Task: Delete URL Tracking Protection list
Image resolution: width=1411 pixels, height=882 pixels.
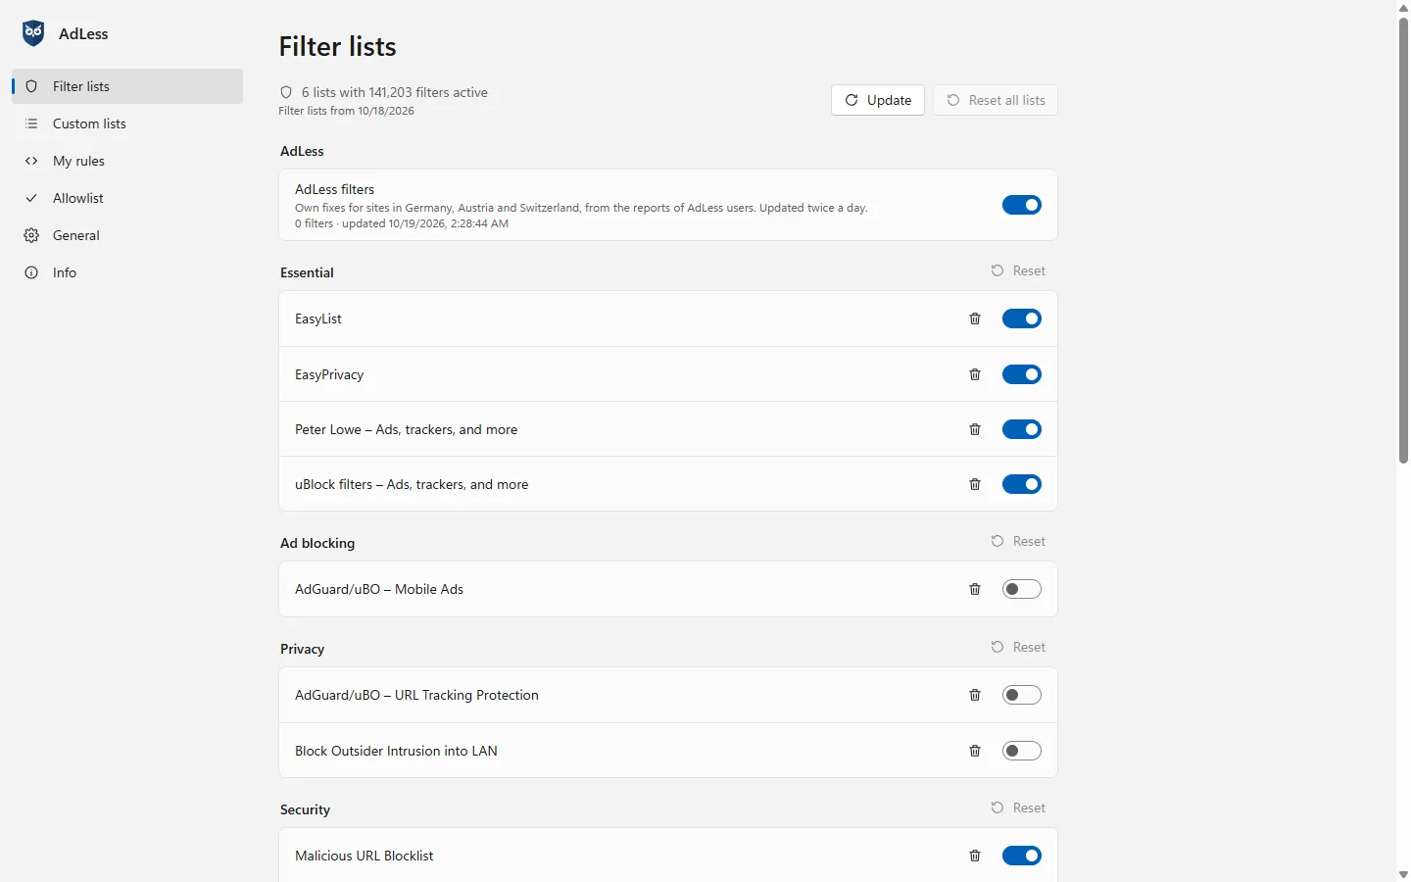Action: (x=975, y=695)
